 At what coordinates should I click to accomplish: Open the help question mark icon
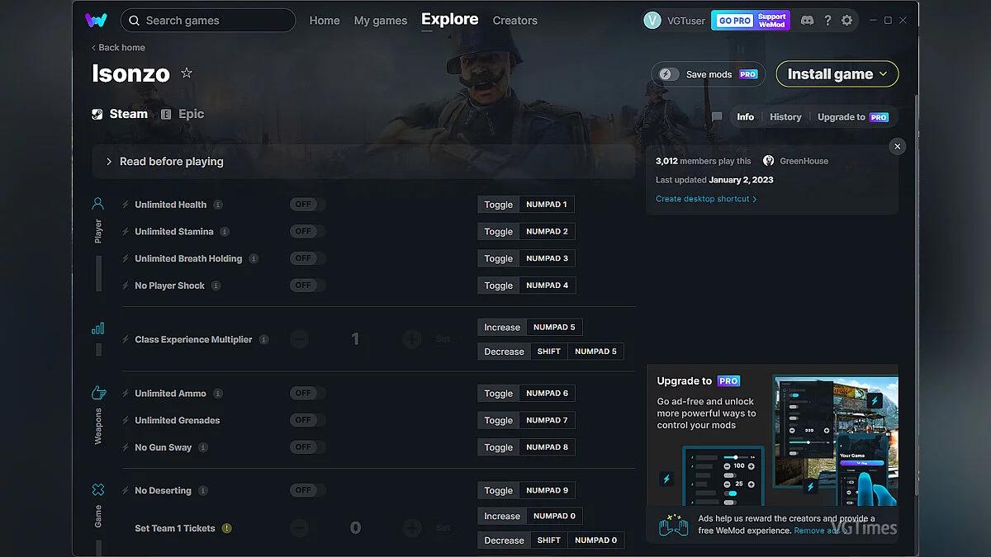[x=827, y=21]
